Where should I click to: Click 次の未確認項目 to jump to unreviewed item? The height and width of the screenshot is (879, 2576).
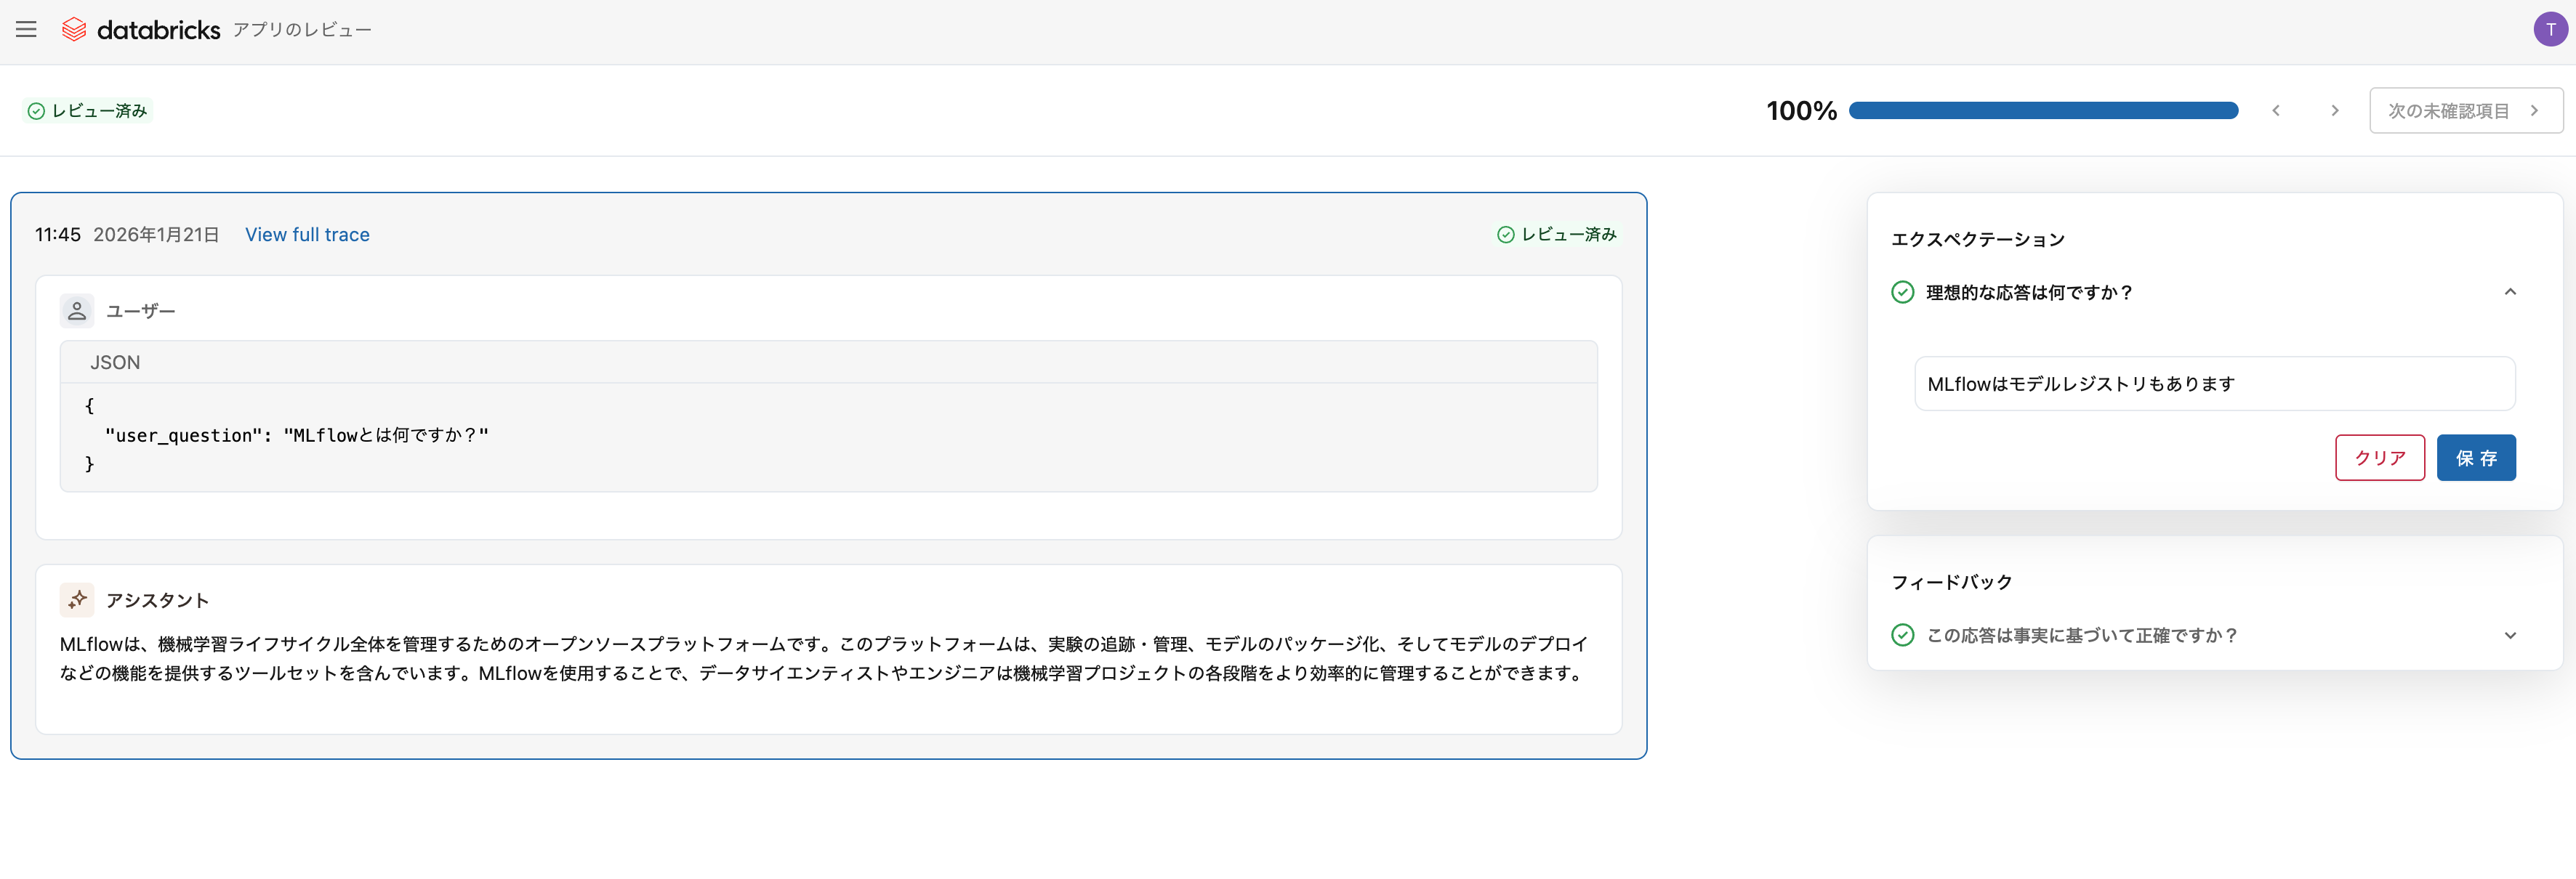(2465, 110)
